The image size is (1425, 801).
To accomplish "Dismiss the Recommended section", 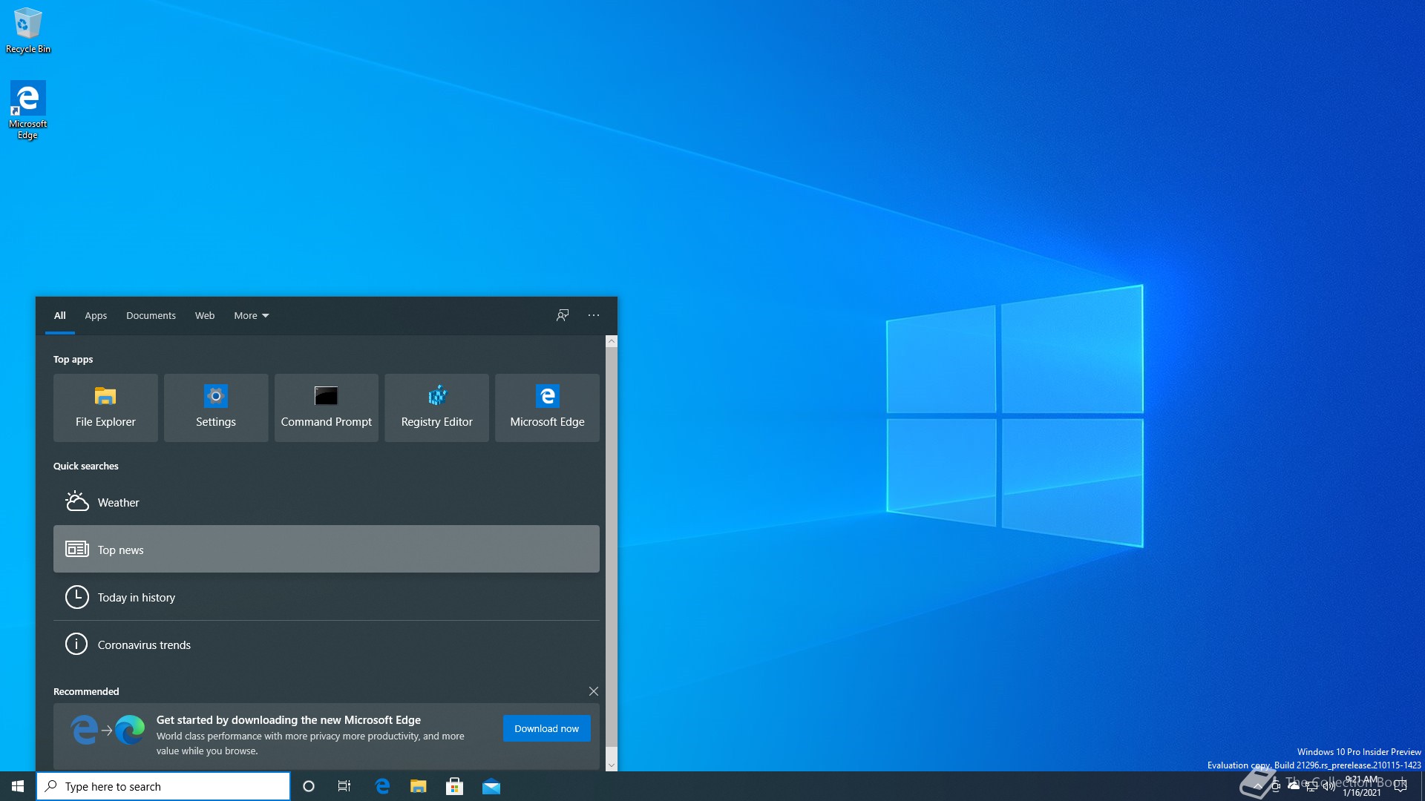I will click(x=594, y=691).
